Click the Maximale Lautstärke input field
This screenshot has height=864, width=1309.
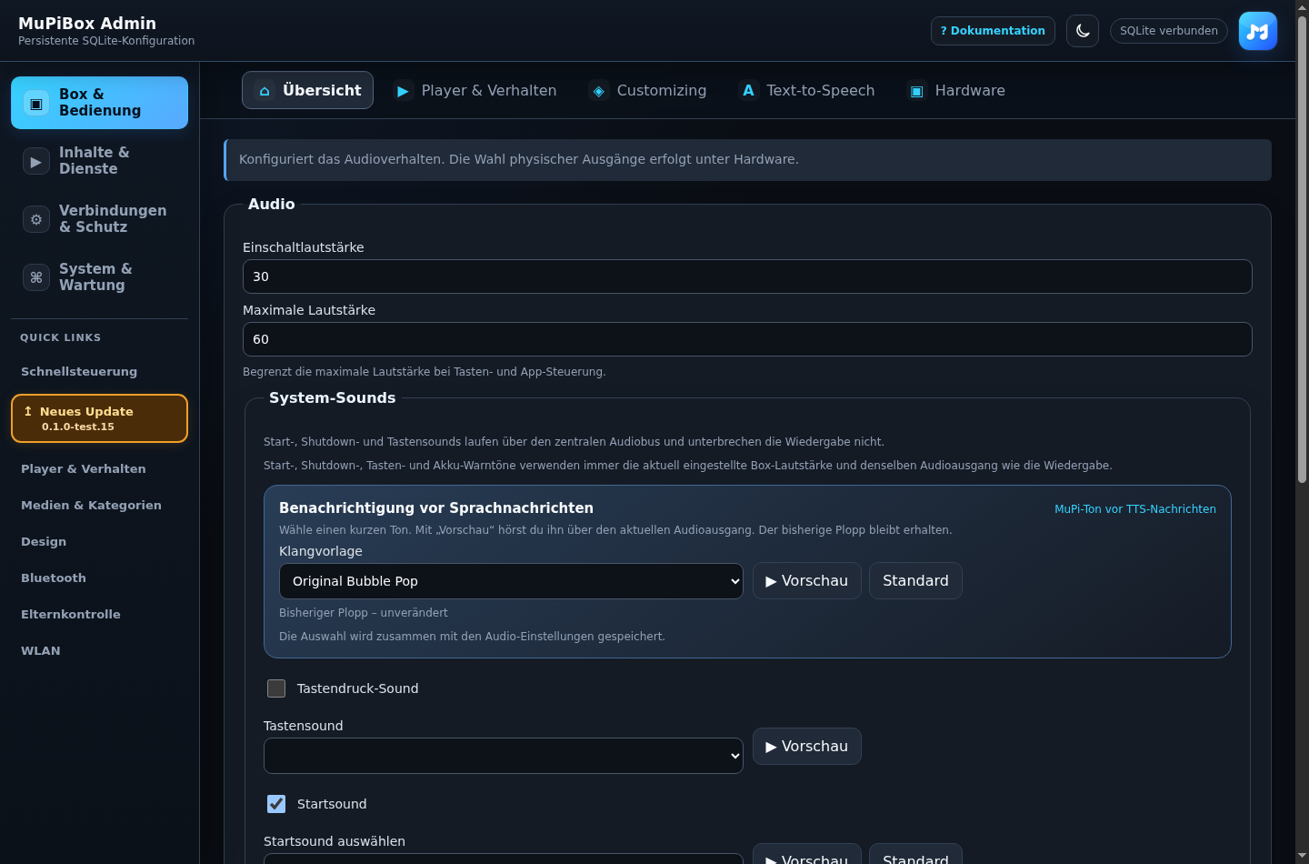747,339
